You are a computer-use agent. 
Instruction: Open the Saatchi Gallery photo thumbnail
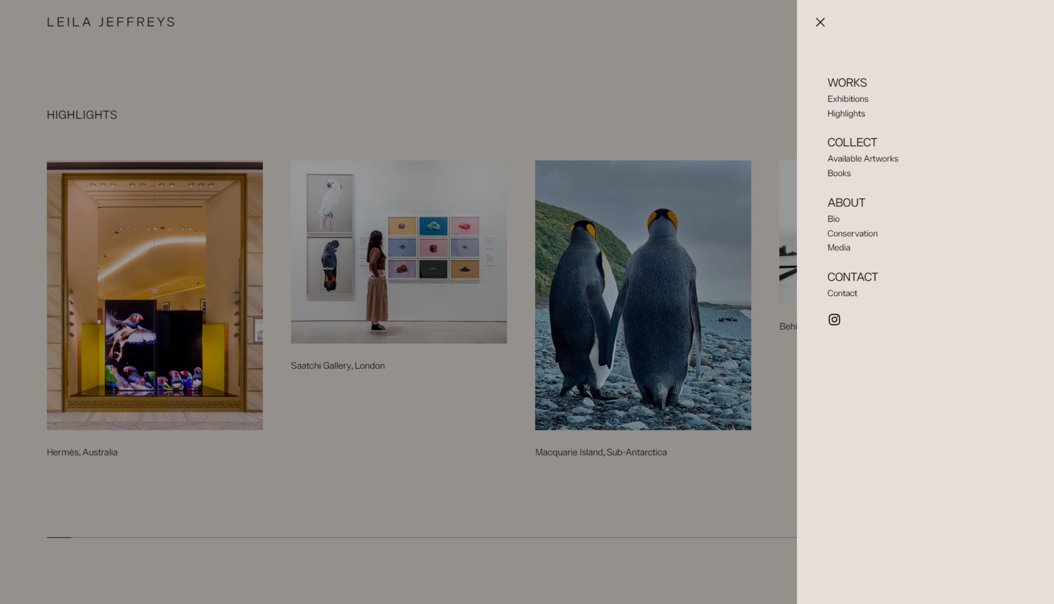click(398, 252)
